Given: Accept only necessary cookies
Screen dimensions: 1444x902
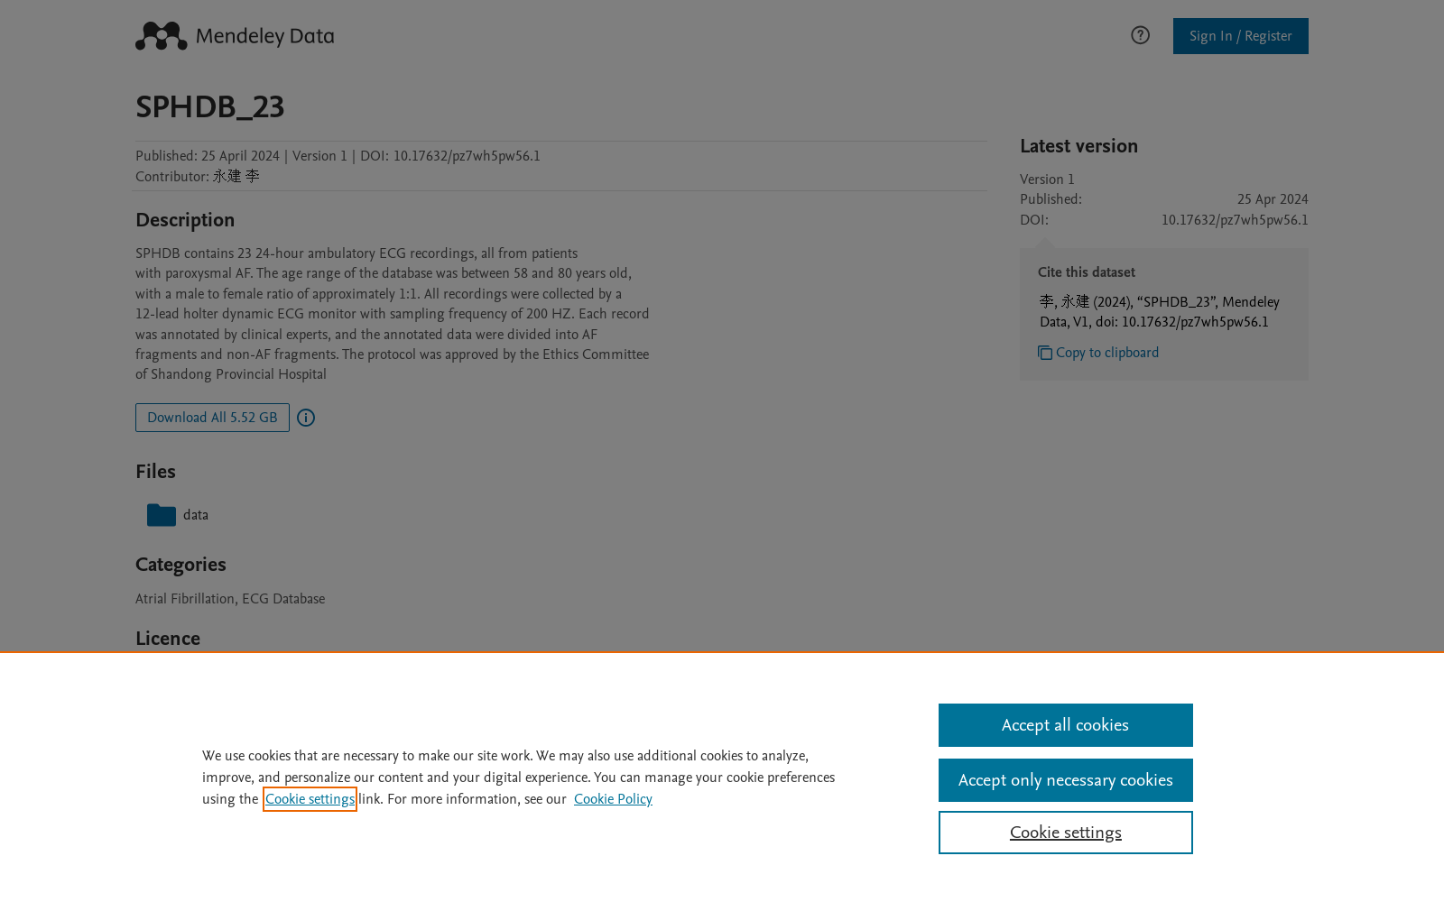Looking at the screenshot, I should [1065, 780].
